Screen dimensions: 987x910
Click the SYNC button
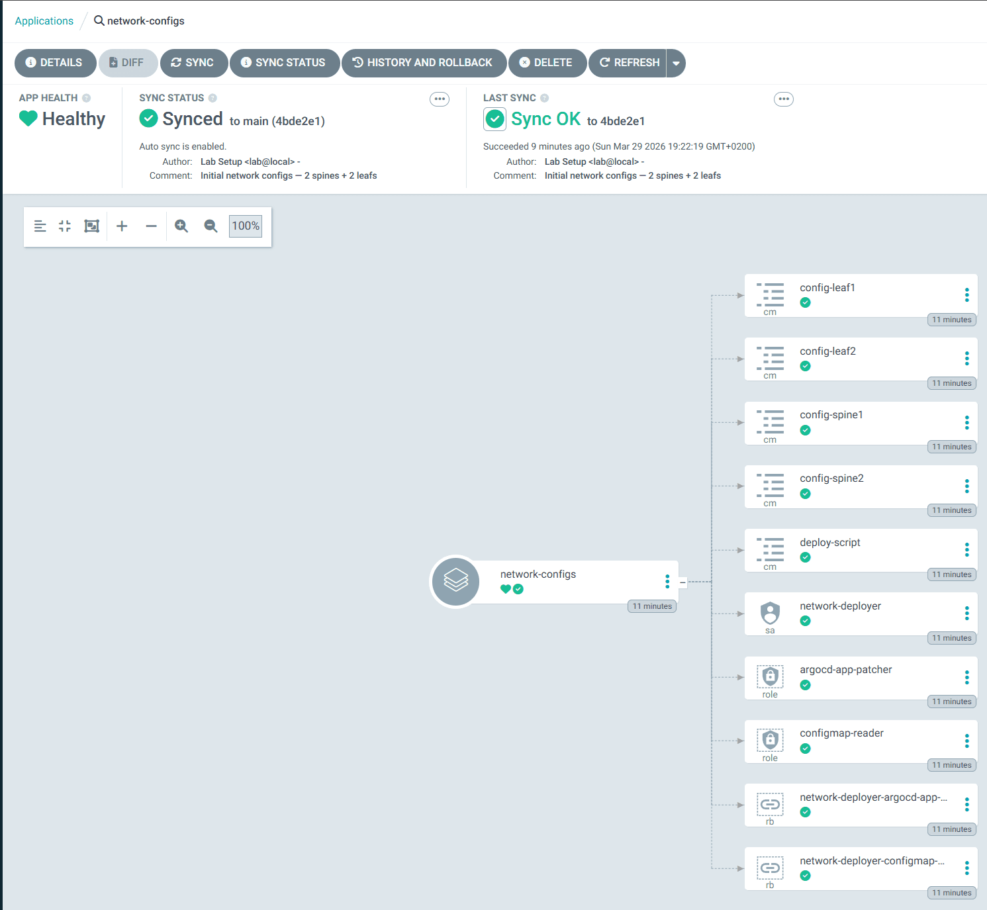pos(193,63)
